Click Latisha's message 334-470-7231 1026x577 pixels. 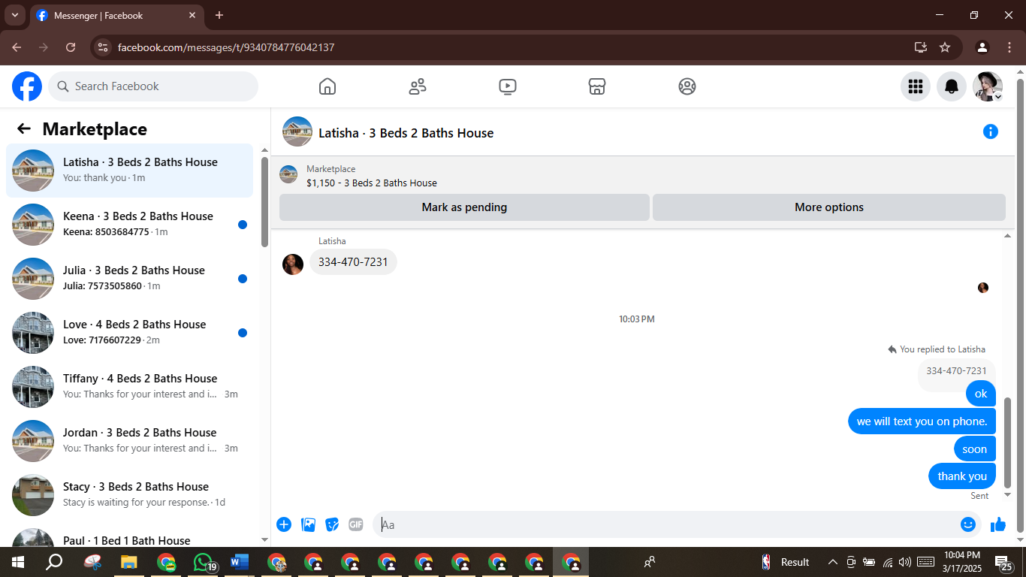353,262
